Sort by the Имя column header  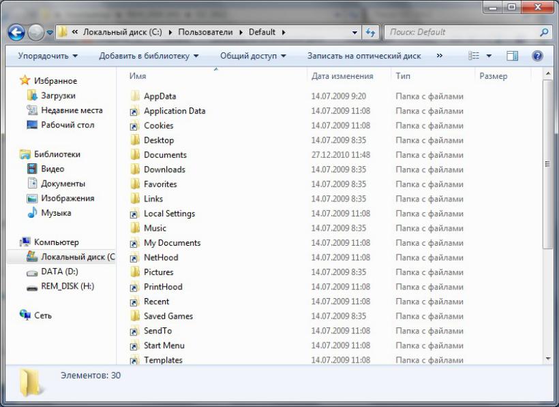(138, 76)
